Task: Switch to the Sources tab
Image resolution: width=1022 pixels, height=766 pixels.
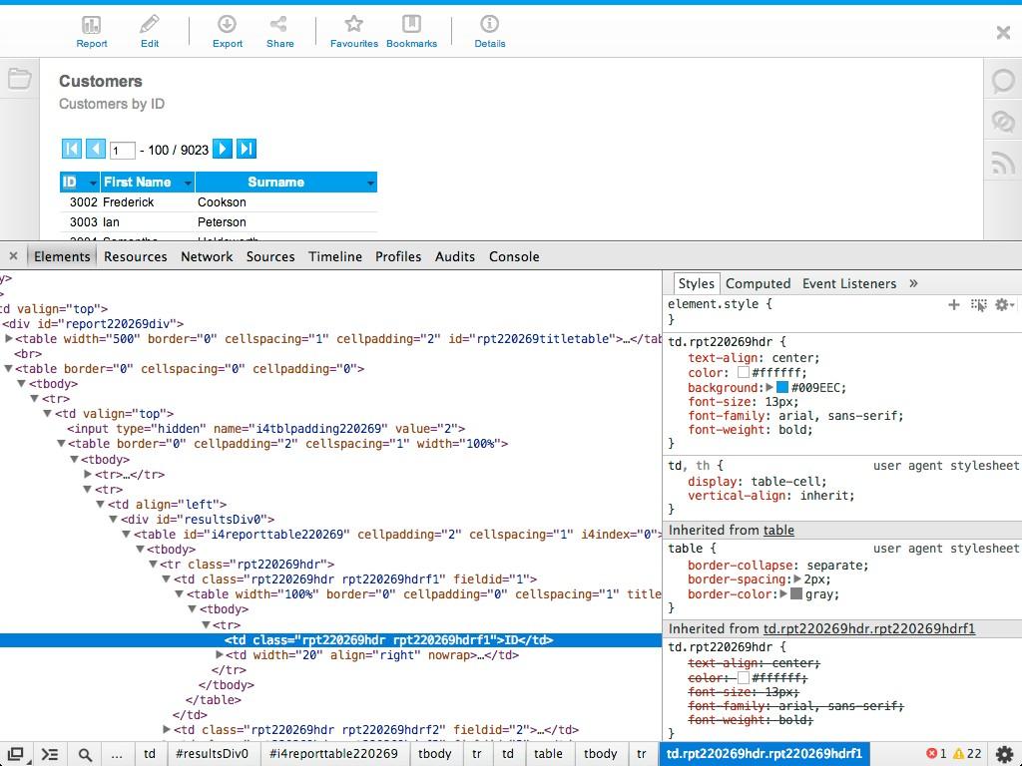Action: point(270,256)
